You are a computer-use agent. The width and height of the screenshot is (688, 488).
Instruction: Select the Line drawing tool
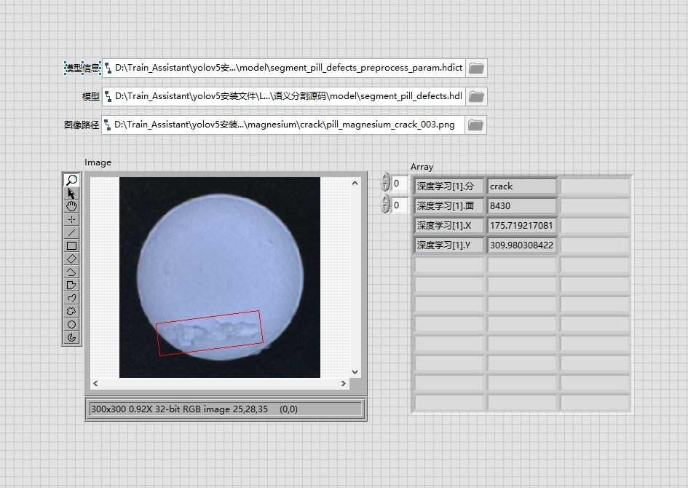click(x=71, y=232)
